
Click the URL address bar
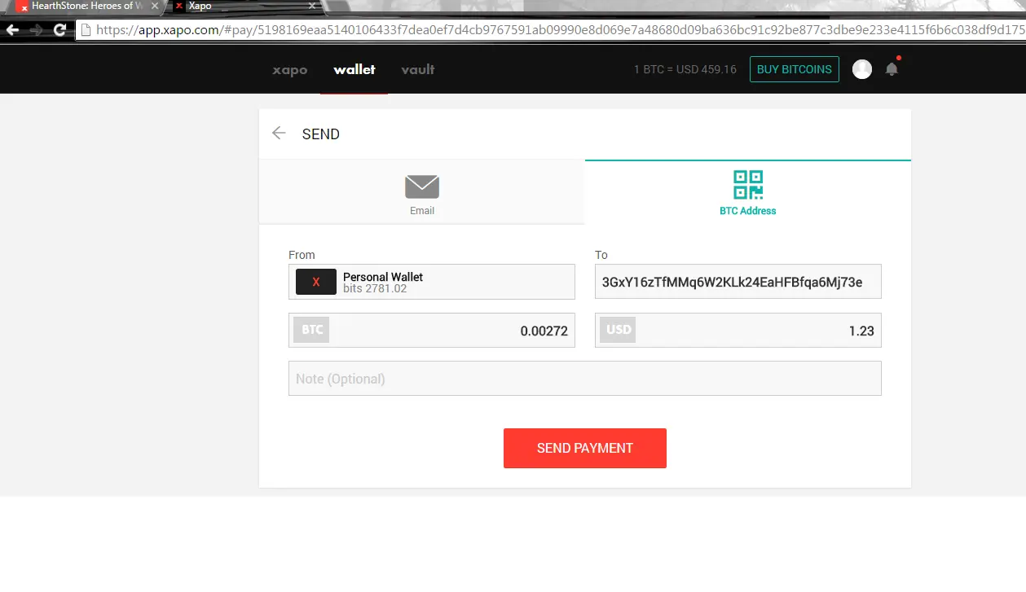(551, 30)
